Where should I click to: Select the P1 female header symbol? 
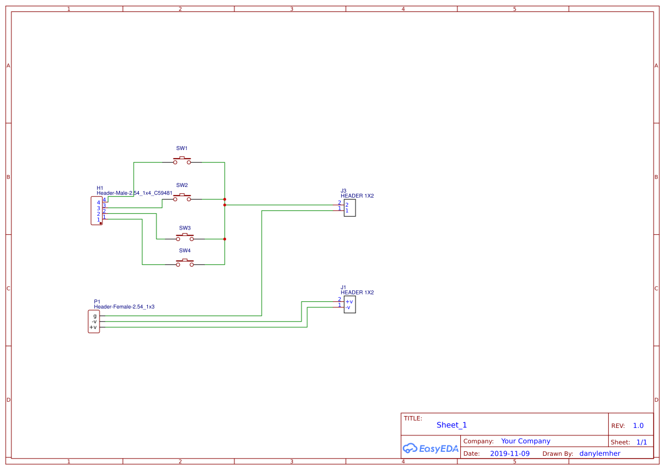(94, 320)
